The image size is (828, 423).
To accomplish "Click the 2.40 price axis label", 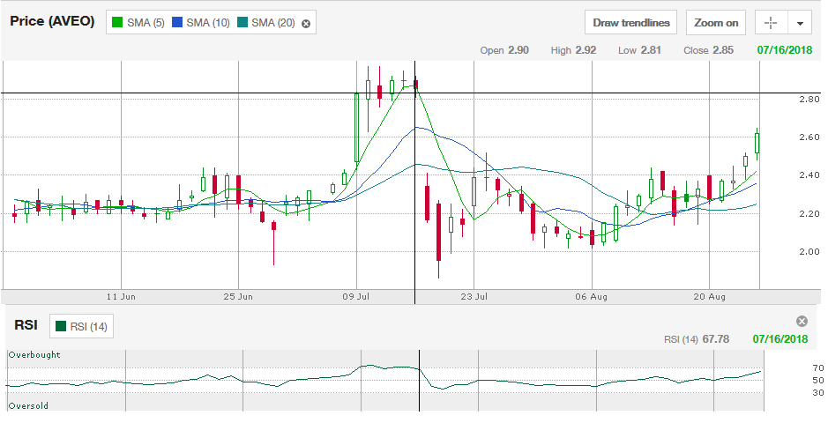I will [x=809, y=175].
